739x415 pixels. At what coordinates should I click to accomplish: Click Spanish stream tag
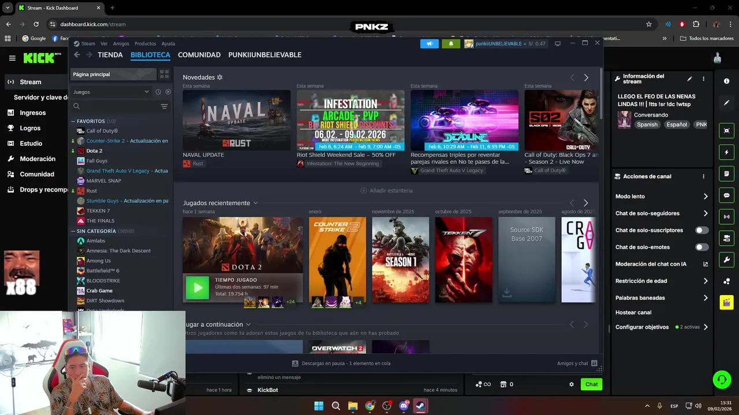click(x=647, y=124)
